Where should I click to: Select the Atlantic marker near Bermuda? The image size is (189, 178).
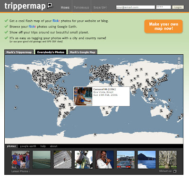point(63,81)
